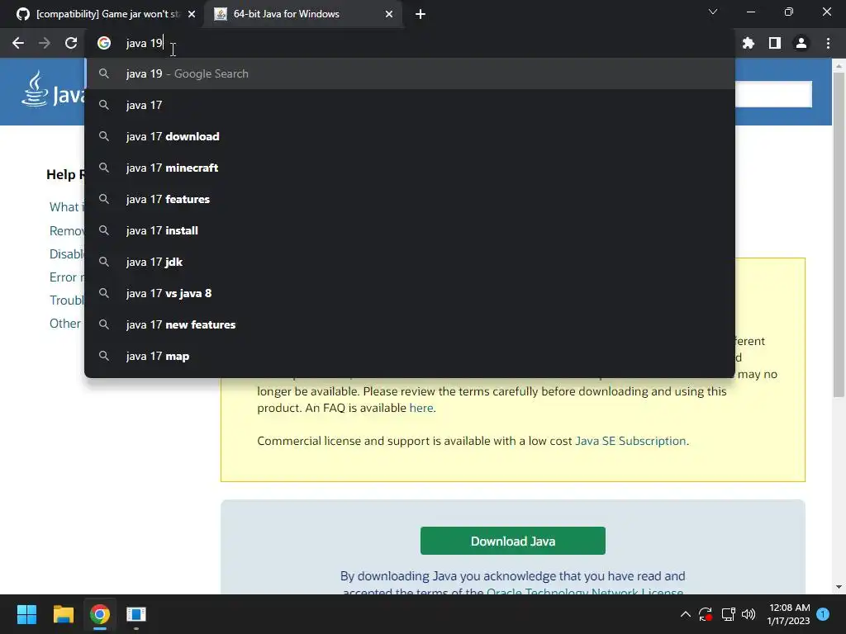Open a new browser tab
This screenshot has height=634, width=846.
(421, 14)
